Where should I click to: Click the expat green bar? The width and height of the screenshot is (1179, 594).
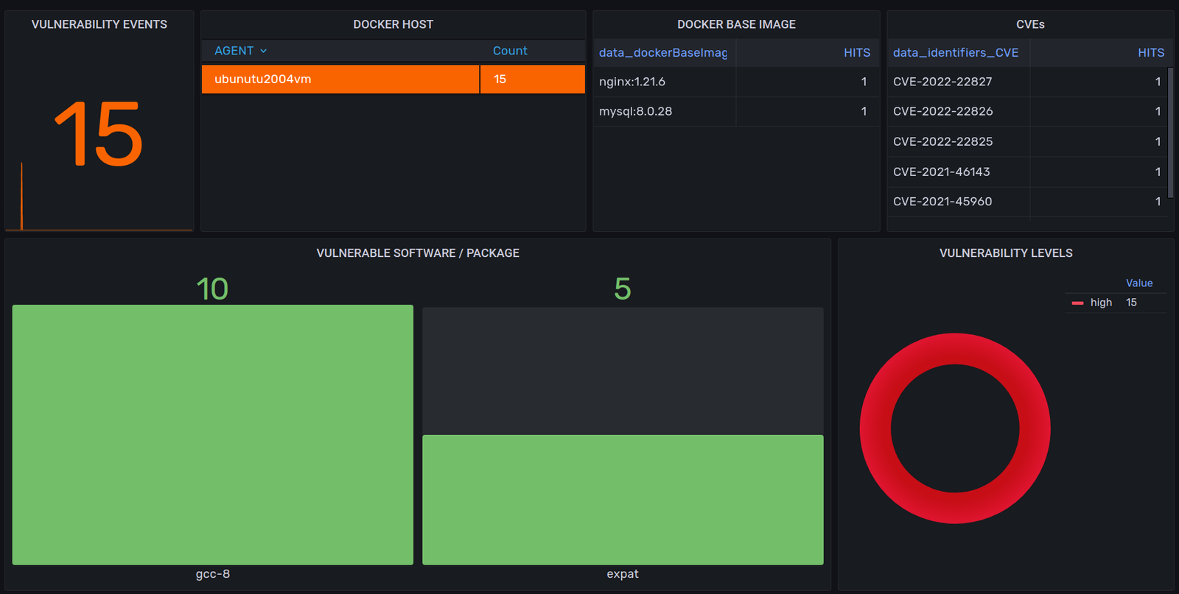coord(623,500)
